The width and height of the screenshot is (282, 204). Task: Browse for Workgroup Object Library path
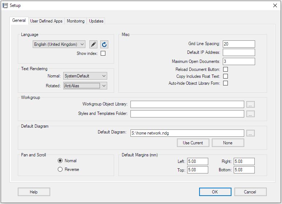pos(250,104)
